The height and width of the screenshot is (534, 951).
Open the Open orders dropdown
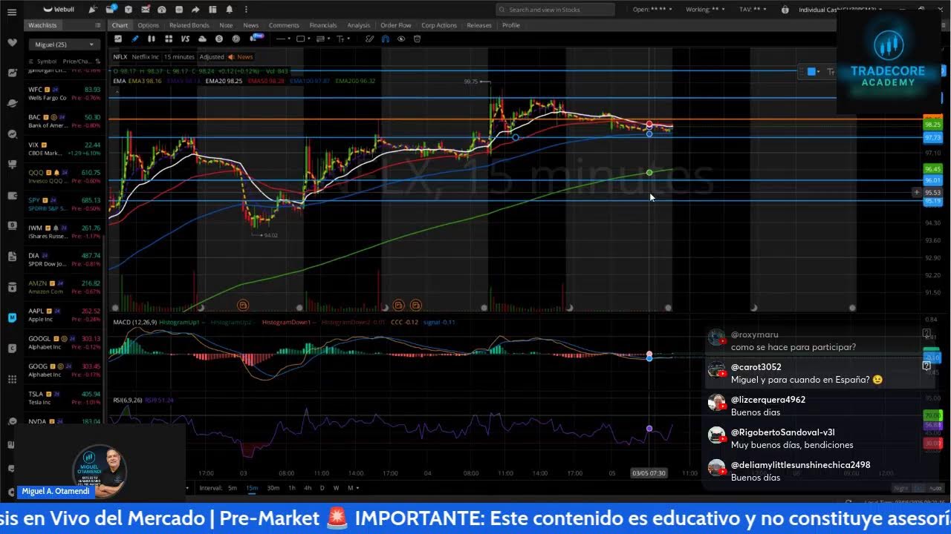coord(652,10)
